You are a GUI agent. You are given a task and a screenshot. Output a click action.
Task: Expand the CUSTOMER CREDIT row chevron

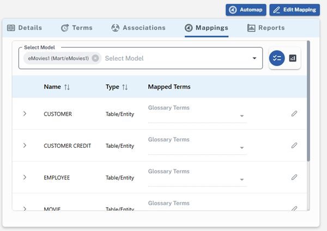(25, 146)
